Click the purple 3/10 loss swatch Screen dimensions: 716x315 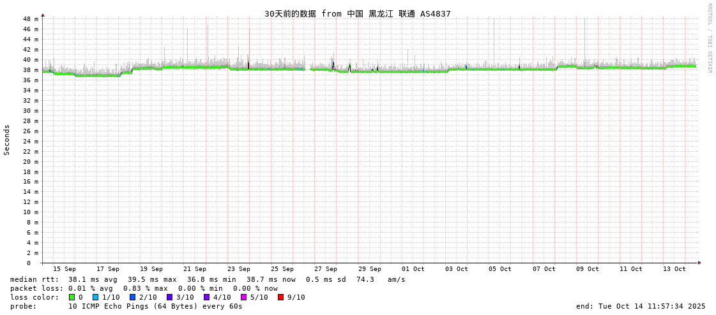point(169,297)
